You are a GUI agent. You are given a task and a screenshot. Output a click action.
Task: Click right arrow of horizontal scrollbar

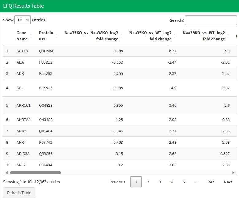click(233, 172)
